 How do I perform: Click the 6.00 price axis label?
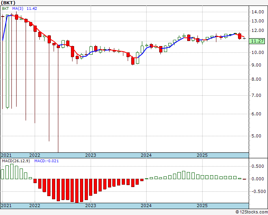[257, 114]
